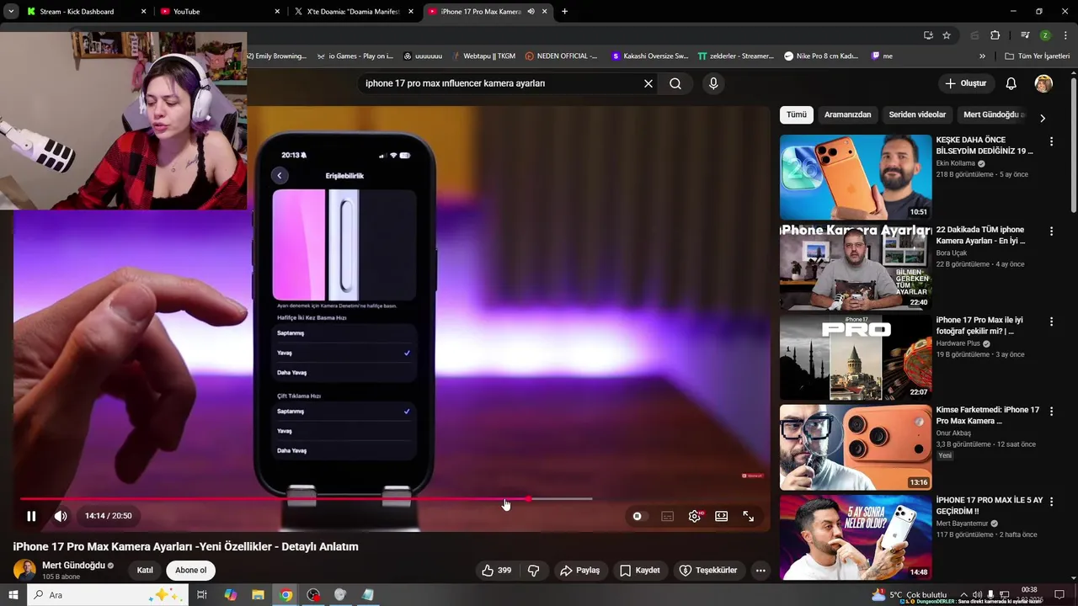Open the iPhone 17 Pro Max ile iyi fotoğraf title
The width and height of the screenshot is (1078, 606).
point(979,326)
